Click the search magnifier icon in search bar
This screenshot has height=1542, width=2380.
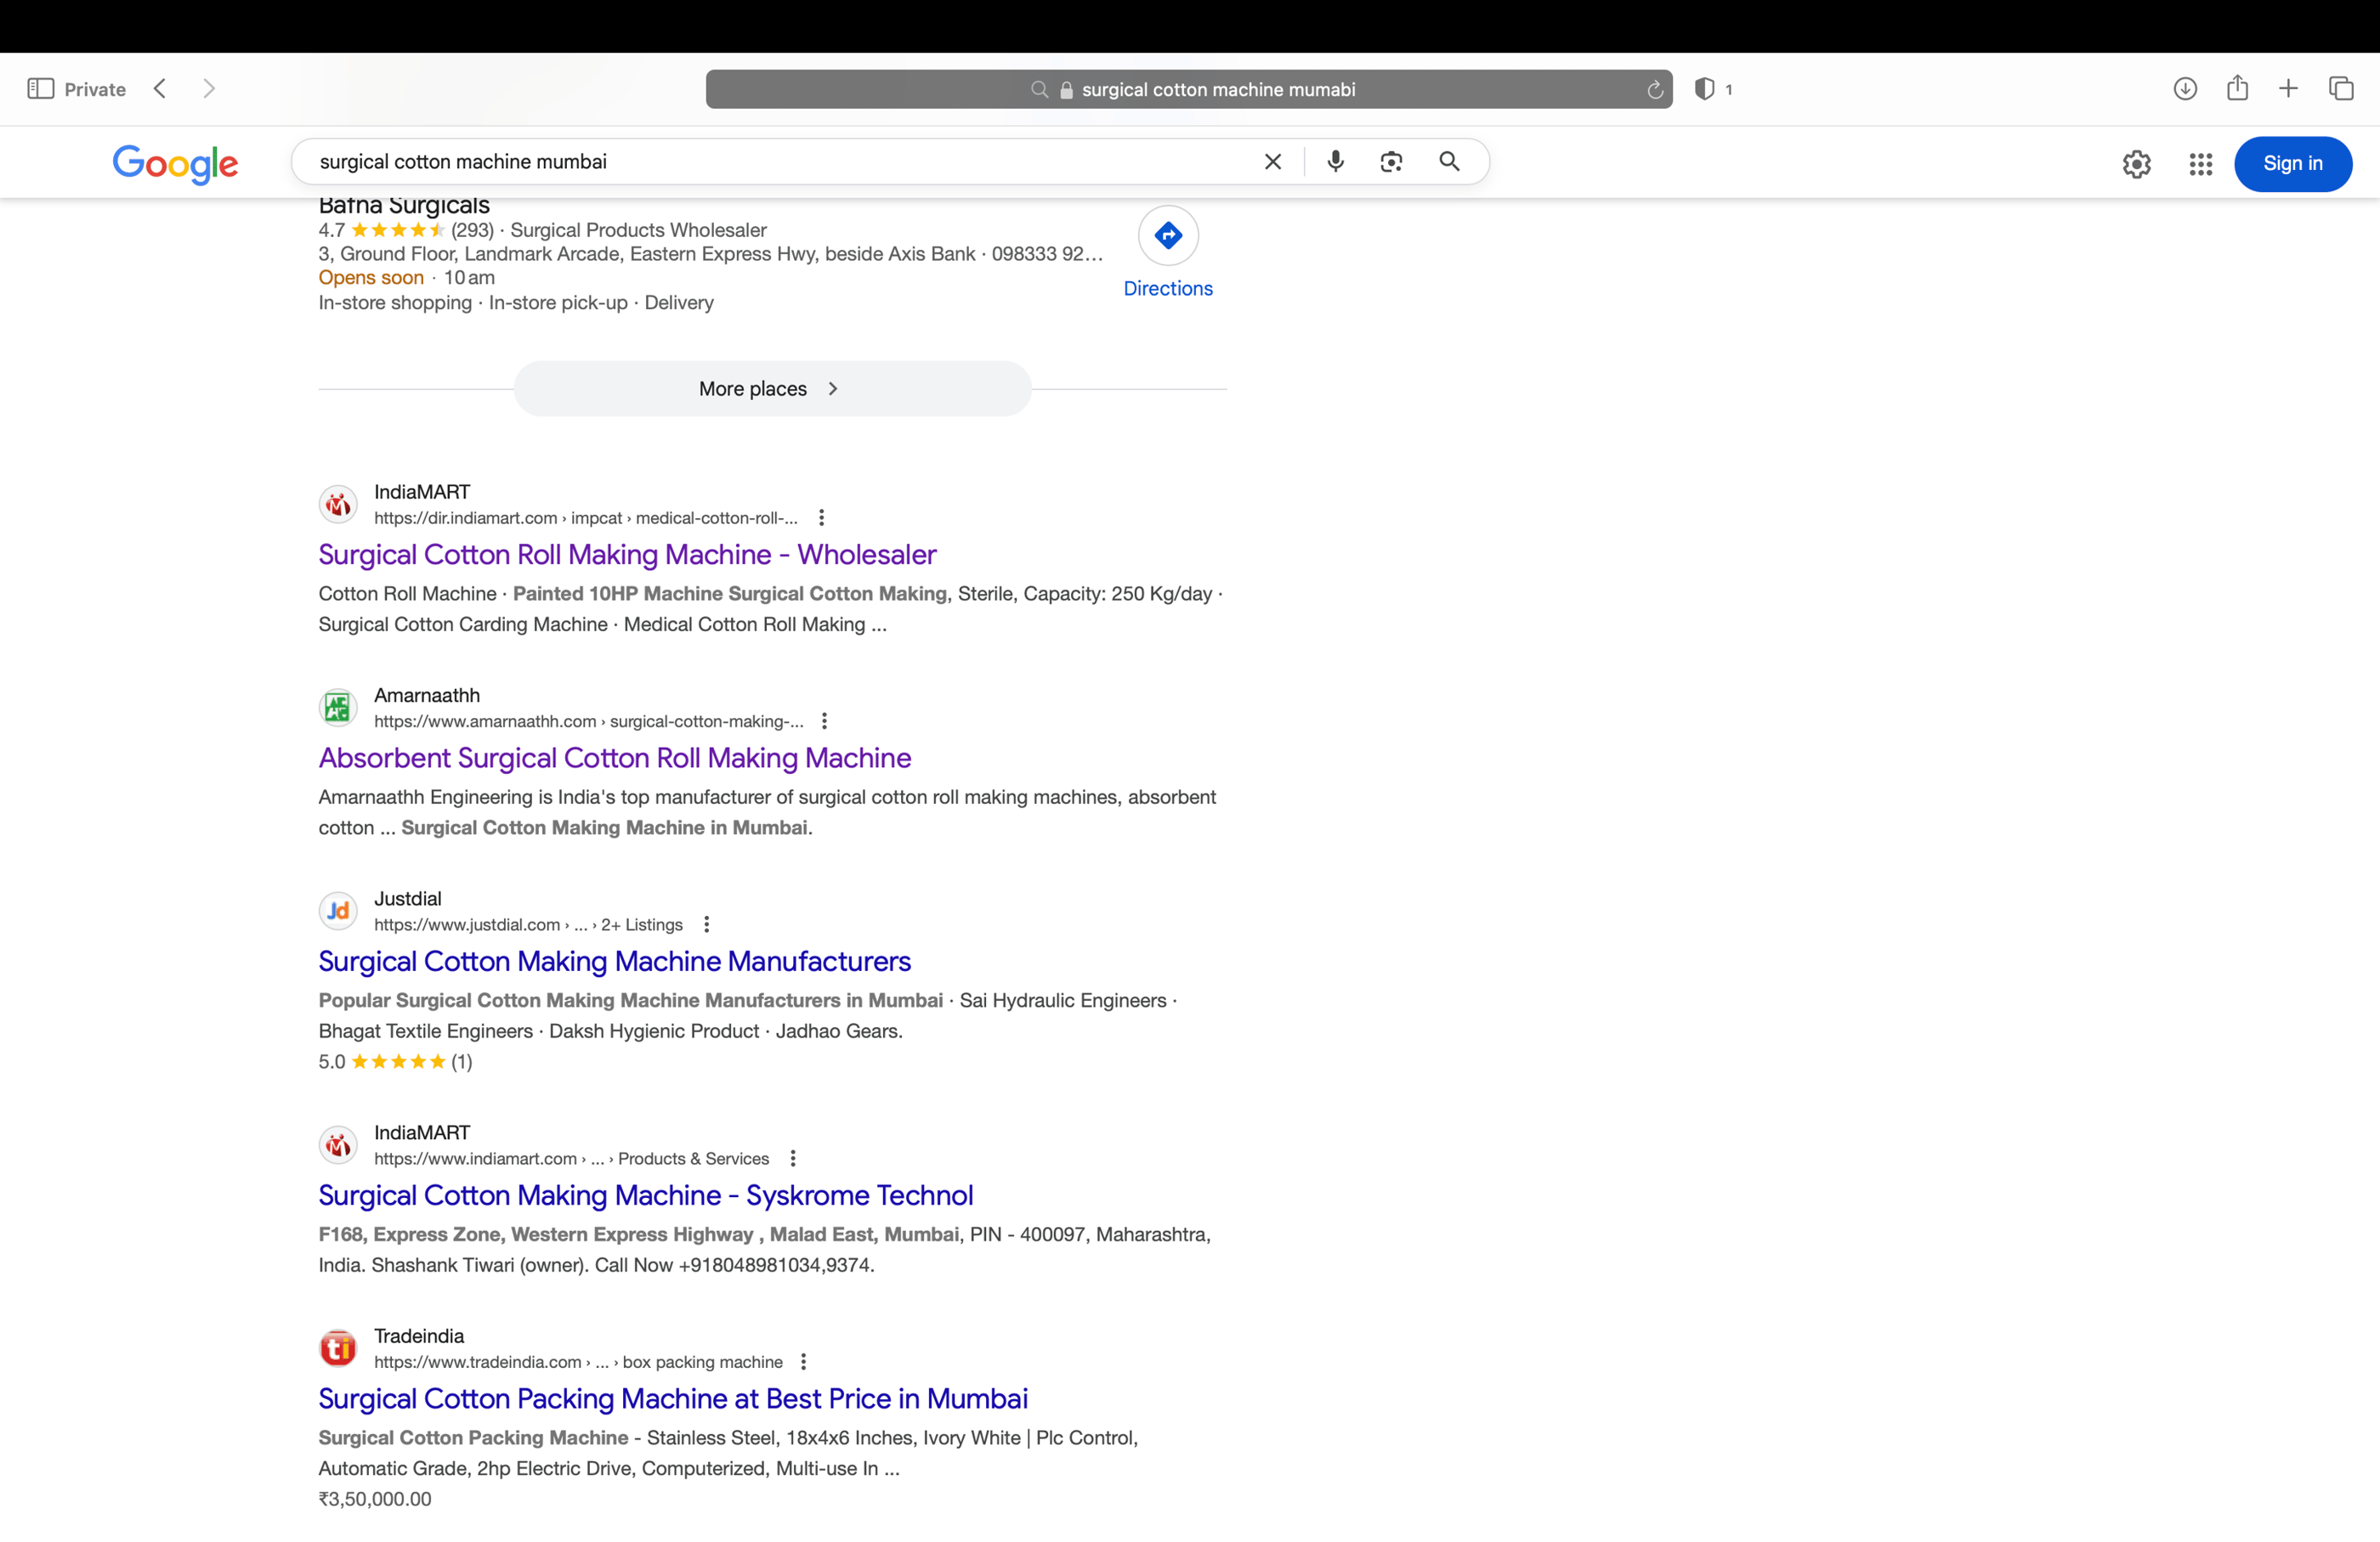(x=1449, y=161)
